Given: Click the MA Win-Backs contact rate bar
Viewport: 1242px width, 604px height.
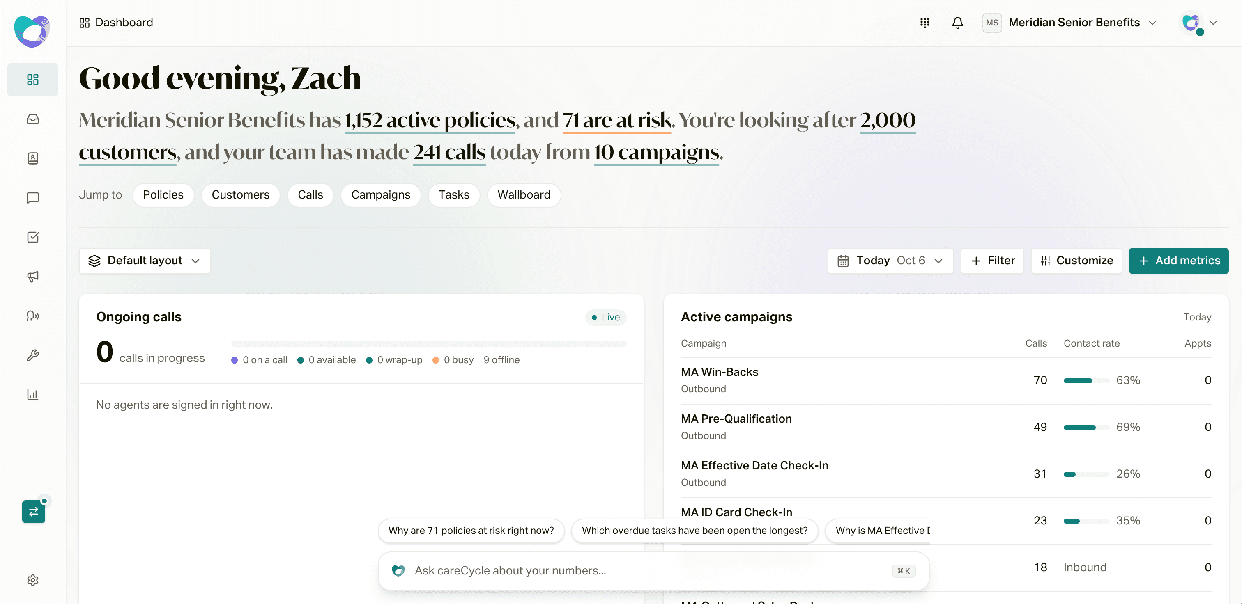Looking at the screenshot, I should tap(1086, 380).
